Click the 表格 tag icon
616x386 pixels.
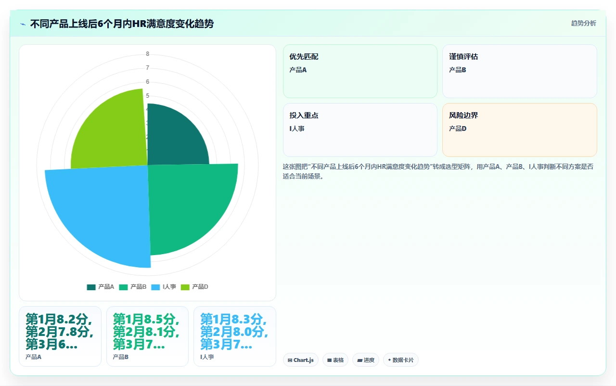click(330, 360)
